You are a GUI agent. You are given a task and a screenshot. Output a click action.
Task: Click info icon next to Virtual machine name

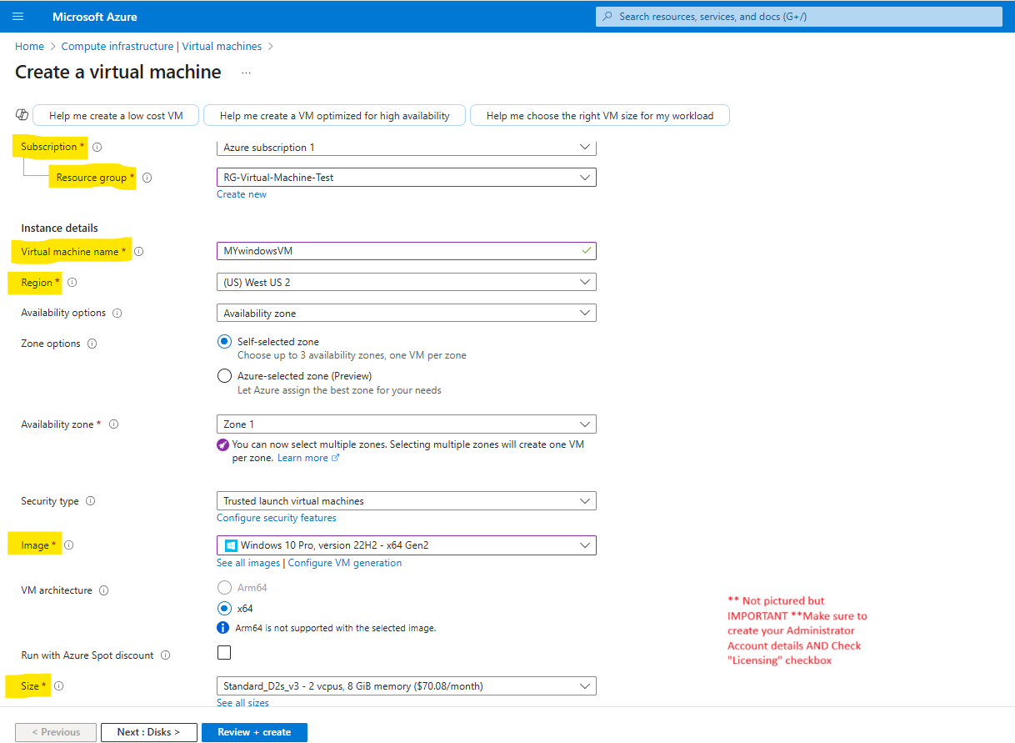click(x=138, y=251)
